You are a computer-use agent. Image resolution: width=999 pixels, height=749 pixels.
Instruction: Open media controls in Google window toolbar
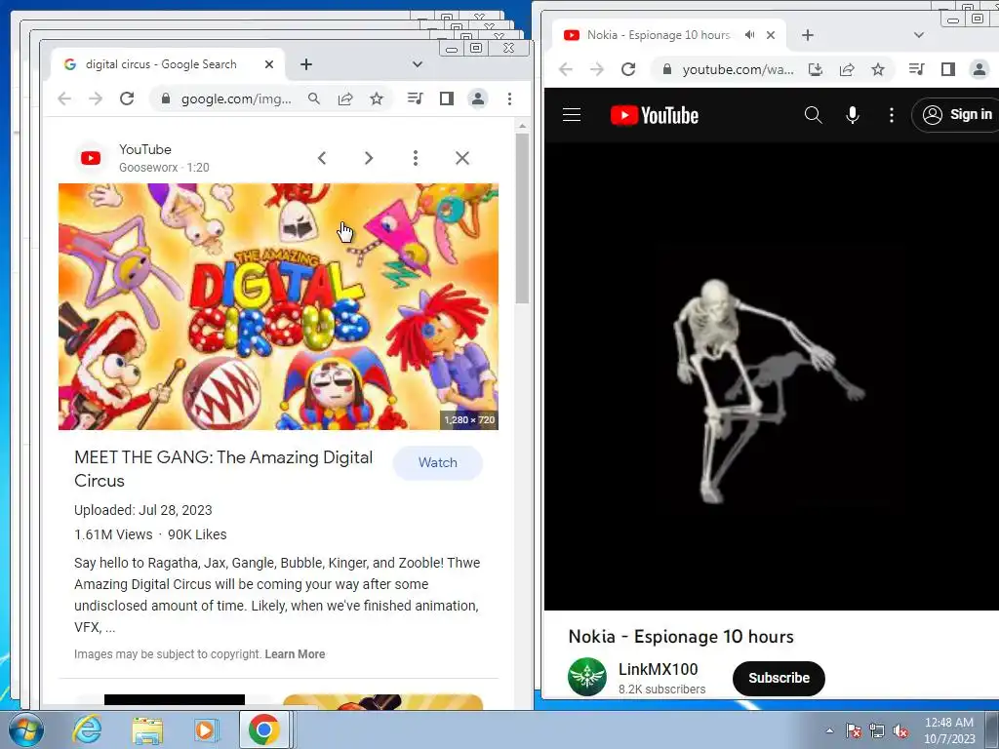pyautogui.click(x=416, y=99)
